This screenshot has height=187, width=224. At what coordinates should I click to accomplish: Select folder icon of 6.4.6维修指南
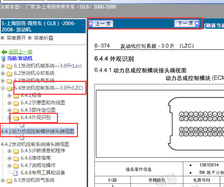(16, 158)
